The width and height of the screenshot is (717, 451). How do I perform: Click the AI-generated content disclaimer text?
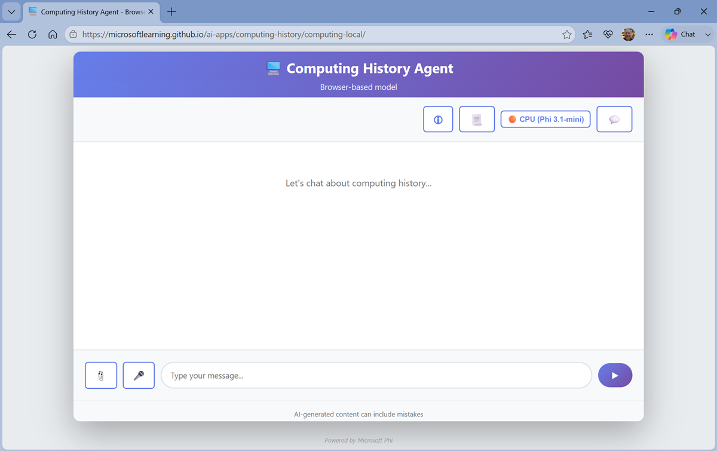(358, 414)
